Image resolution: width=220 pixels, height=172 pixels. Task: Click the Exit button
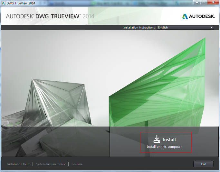coord(203,164)
